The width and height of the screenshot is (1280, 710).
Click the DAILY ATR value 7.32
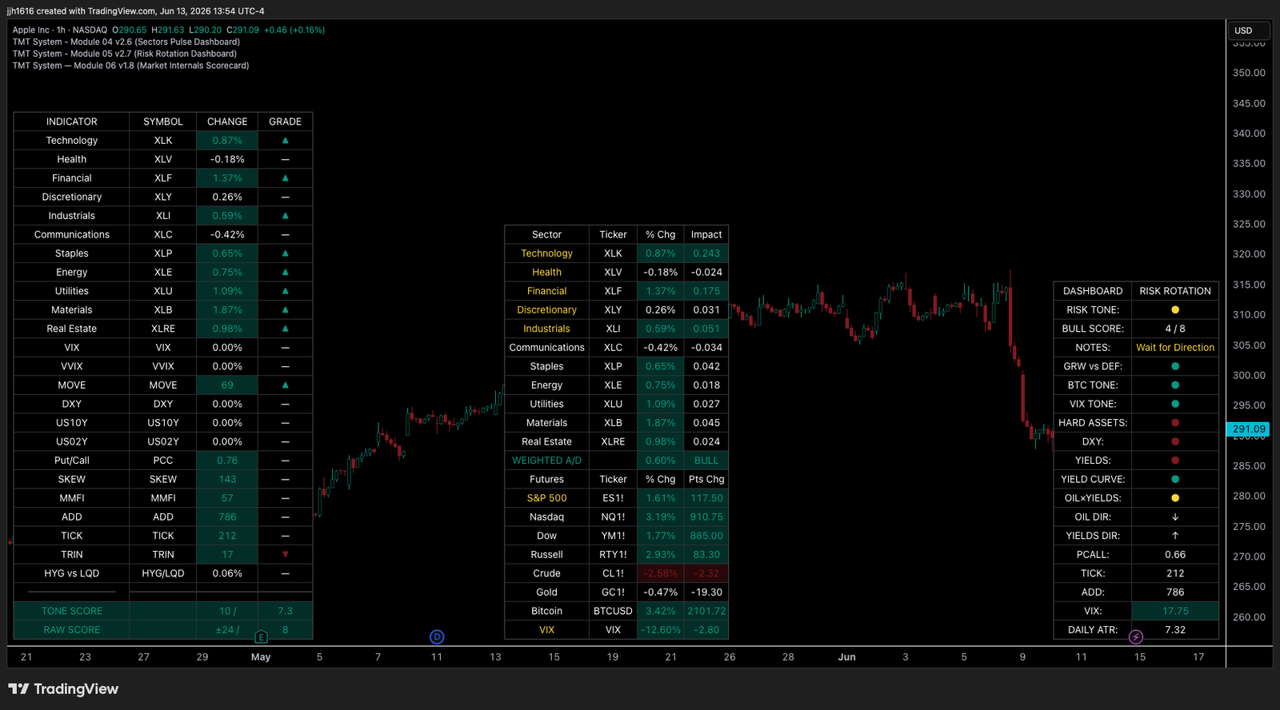pyautogui.click(x=1175, y=630)
